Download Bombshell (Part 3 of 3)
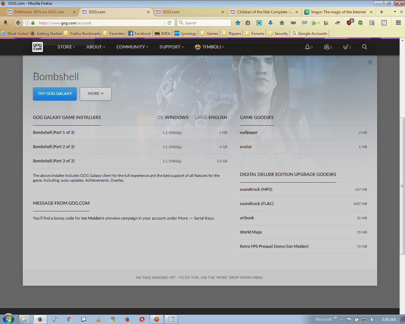The width and height of the screenshot is (405, 324). 130,161
